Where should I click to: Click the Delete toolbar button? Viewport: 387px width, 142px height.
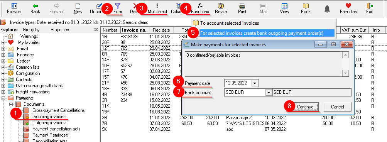135,8
